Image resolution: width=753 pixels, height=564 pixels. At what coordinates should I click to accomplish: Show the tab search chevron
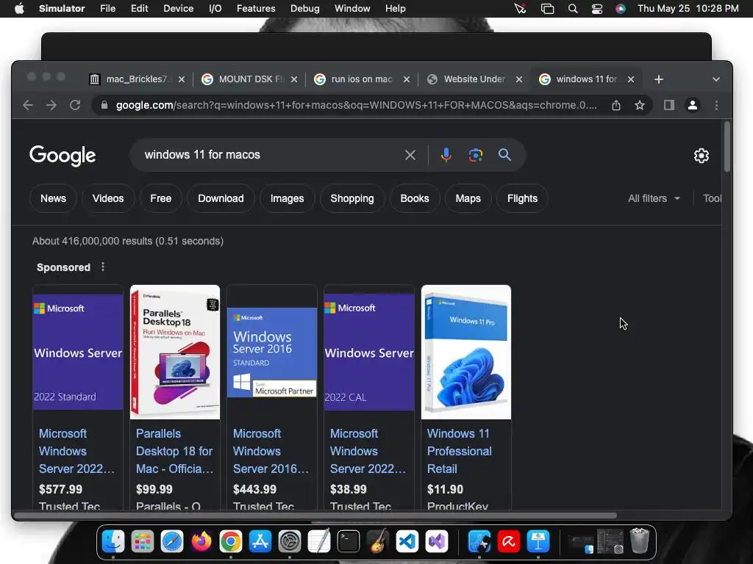coord(716,79)
